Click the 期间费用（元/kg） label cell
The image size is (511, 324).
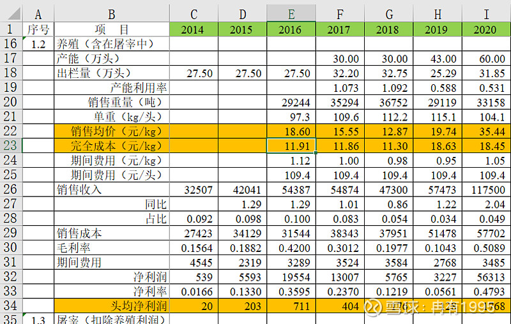pyautogui.click(x=112, y=160)
